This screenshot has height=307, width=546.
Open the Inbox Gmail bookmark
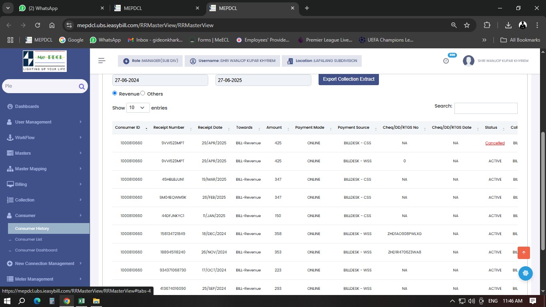[x=155, y=40]
